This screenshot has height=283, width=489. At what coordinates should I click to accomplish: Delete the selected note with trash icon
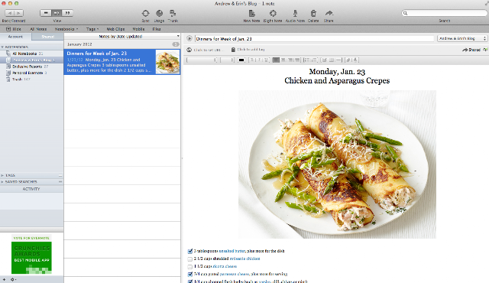point(313,14)
